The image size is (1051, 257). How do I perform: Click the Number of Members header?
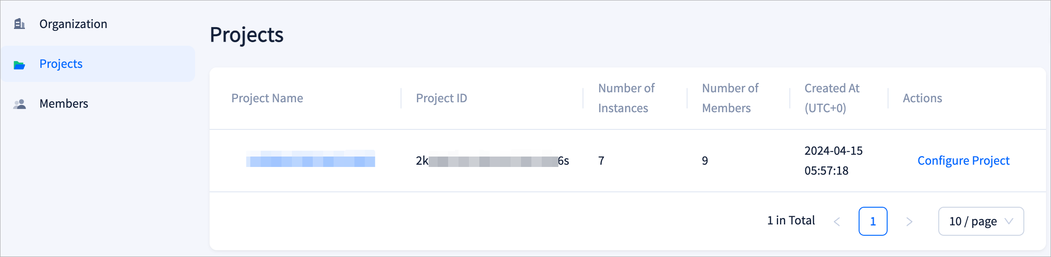click(730, 98)
